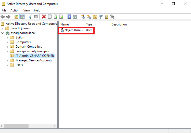Click the funnel Filter Options icon
The height and width of the screenshot is (133, 191).
click(x=101, y=17)
